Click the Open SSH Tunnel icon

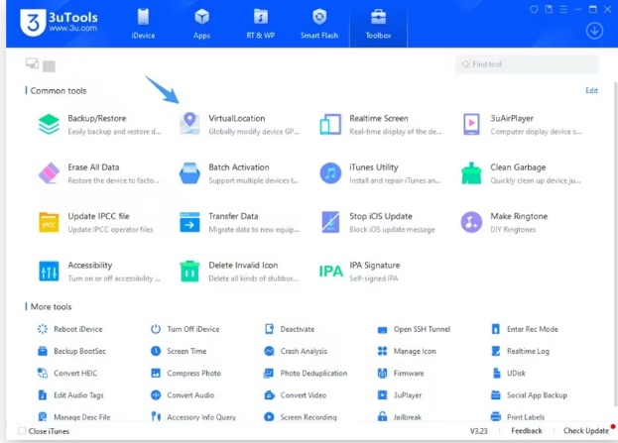tap(382, 330)
